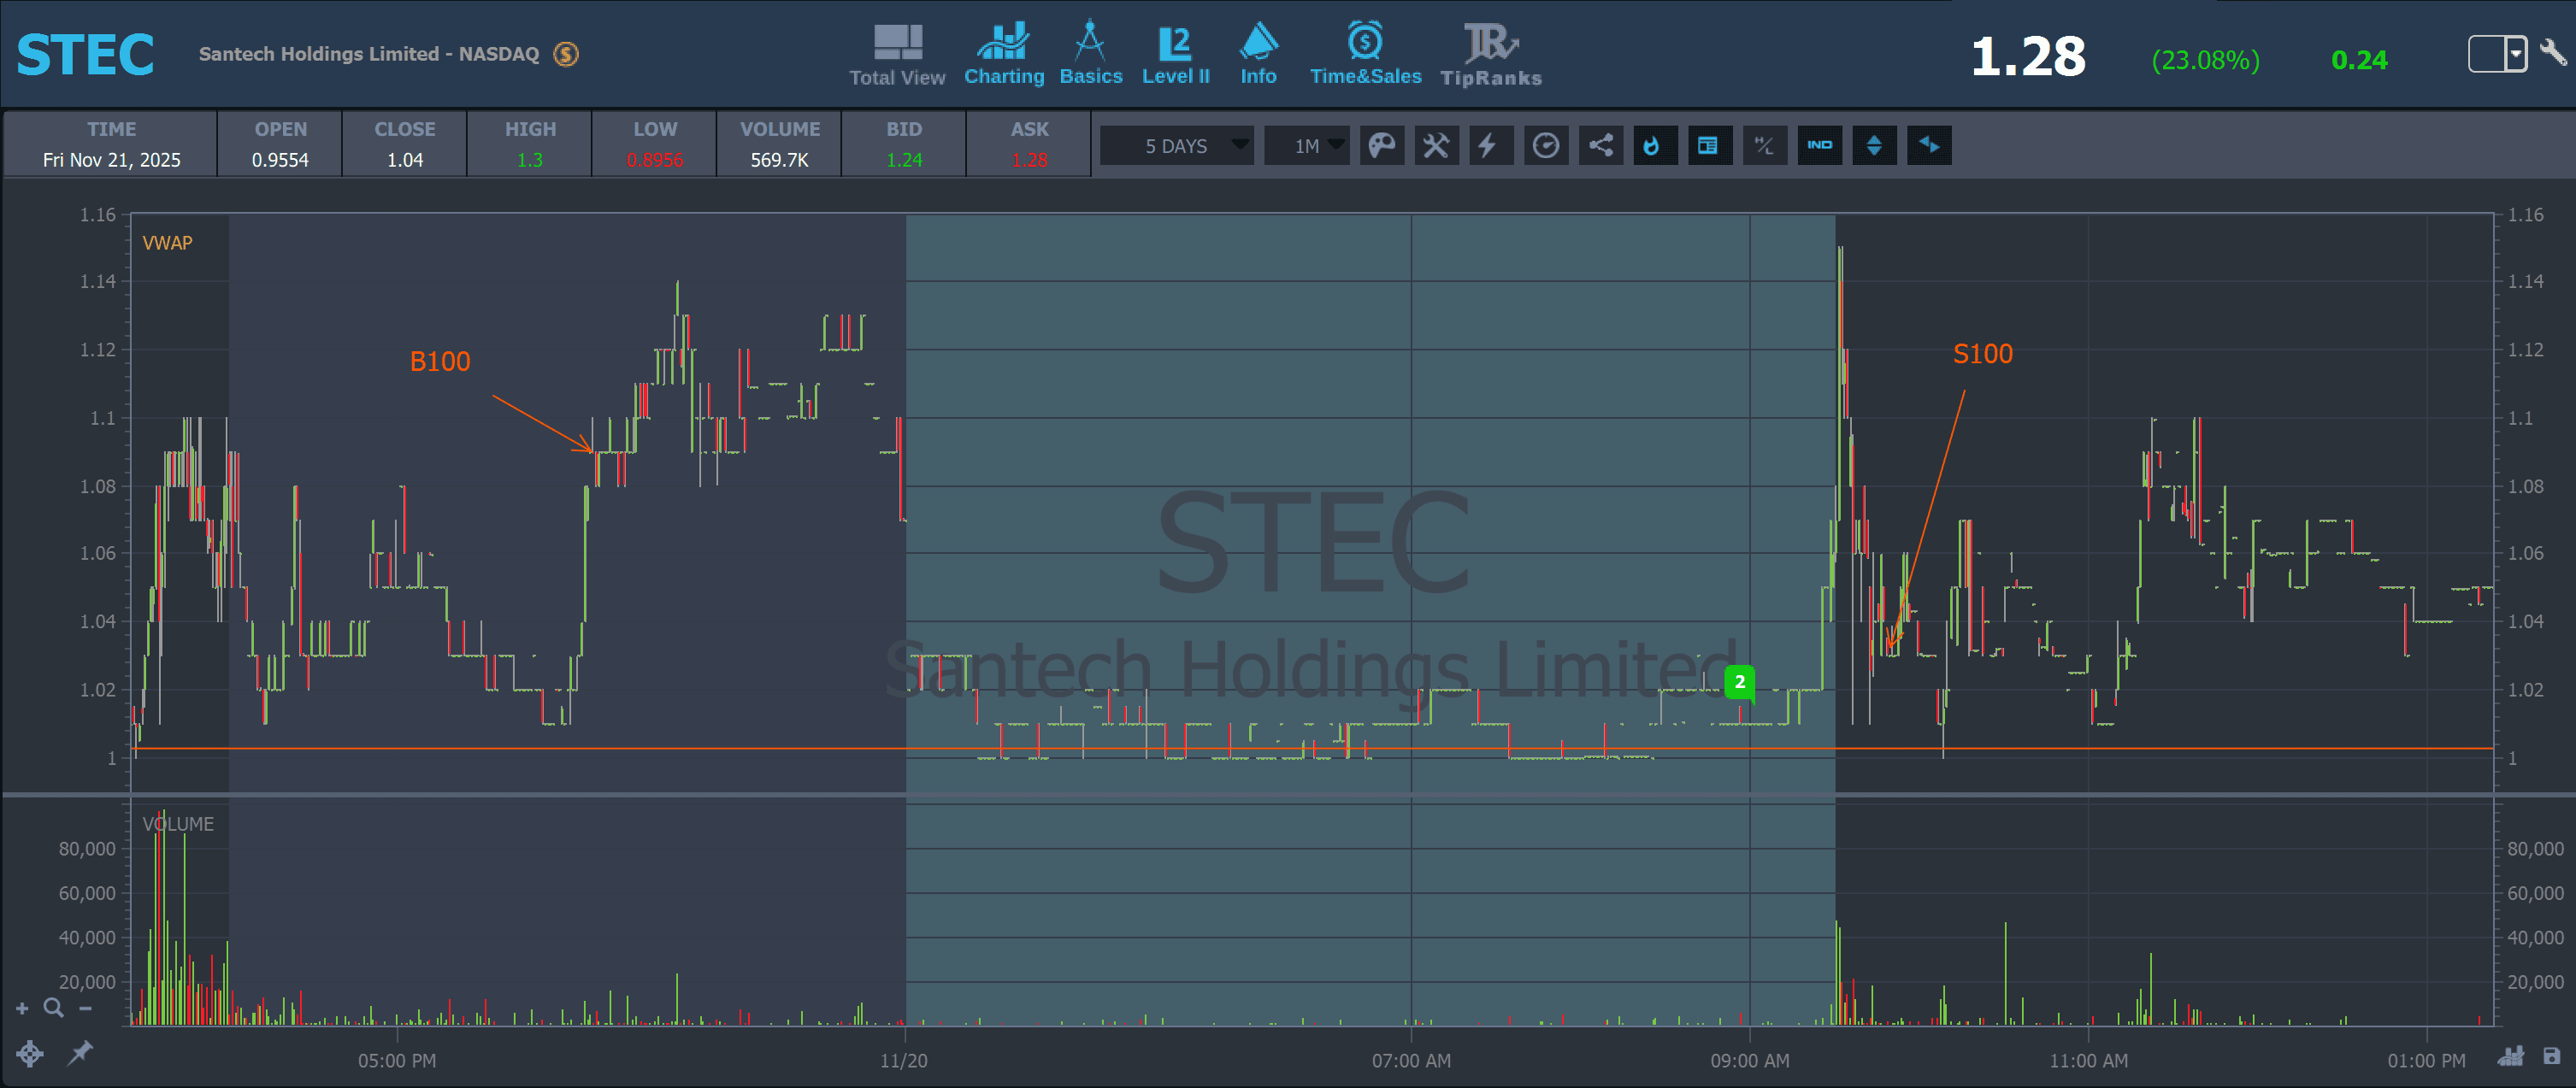This screenshot has height=1088, width=2576.
Task: Open the color palette settings
Action: tap(1381, 146)
